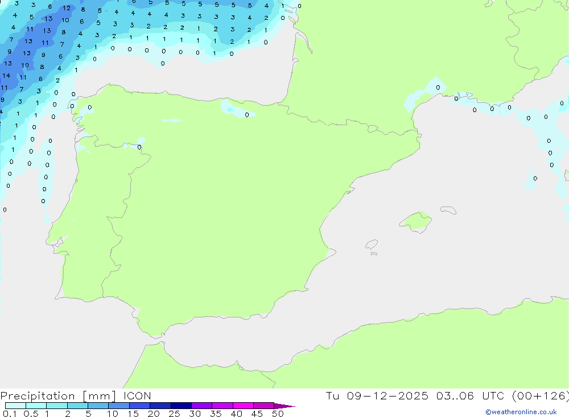Click the above-50 arrow tip of the legend
This screenshot has height=417, width=569.
tap(284, 406)
